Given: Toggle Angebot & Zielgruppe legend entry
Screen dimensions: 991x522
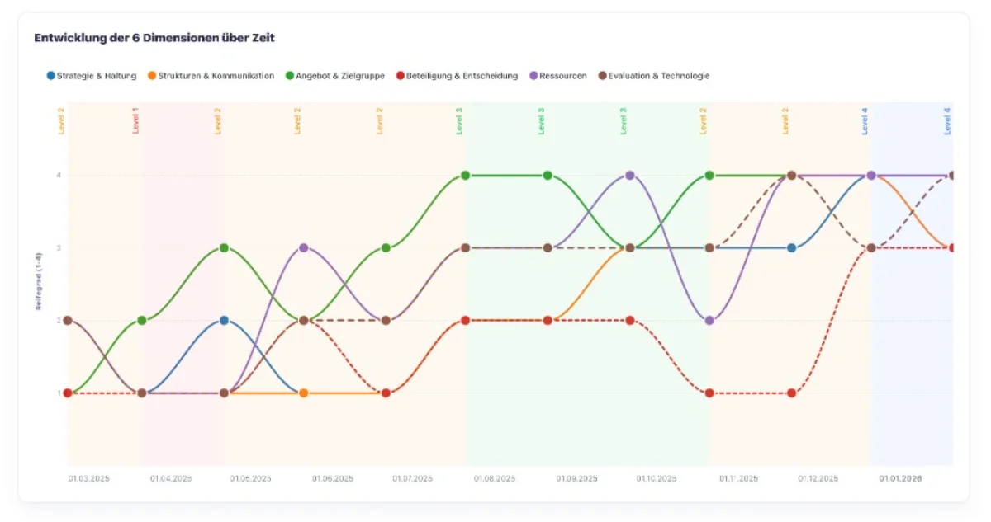Looking at the screenshot, I should [x=339, y=76].
